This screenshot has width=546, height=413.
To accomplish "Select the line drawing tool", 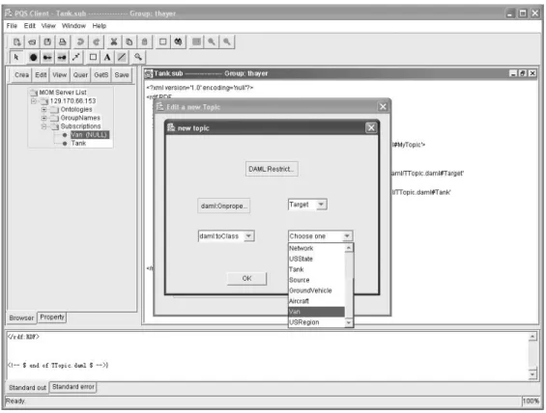I will point(122,57).
